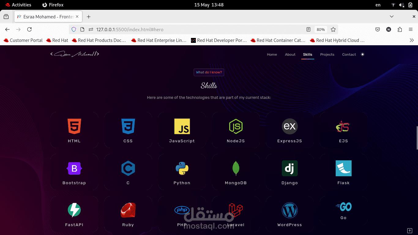
Task: Open the Projects nav link
Action: (327, 54)
